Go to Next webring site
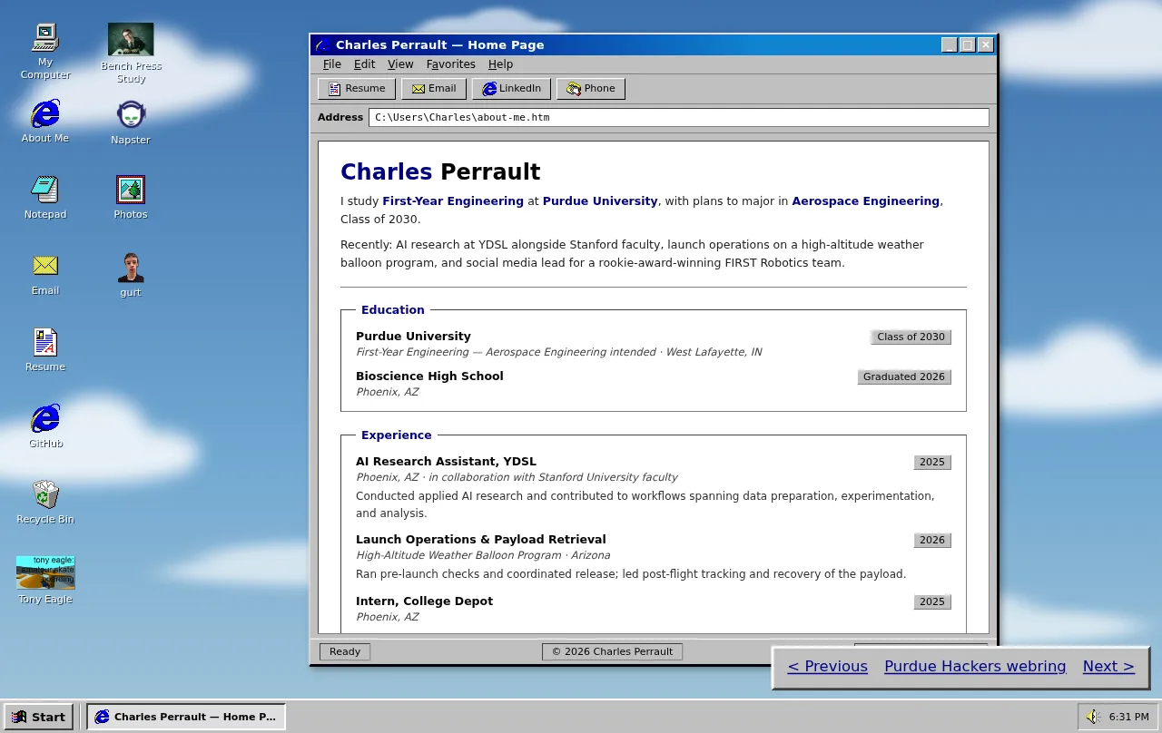The height and width of the screenshot is (733, 1162). (1108, 667)
